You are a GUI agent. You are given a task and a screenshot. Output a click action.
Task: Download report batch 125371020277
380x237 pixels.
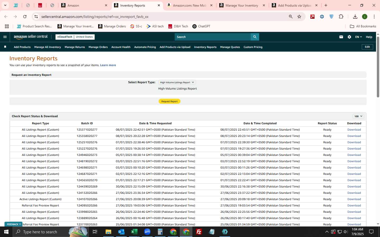pyautogui.click(x=354, y=130)
